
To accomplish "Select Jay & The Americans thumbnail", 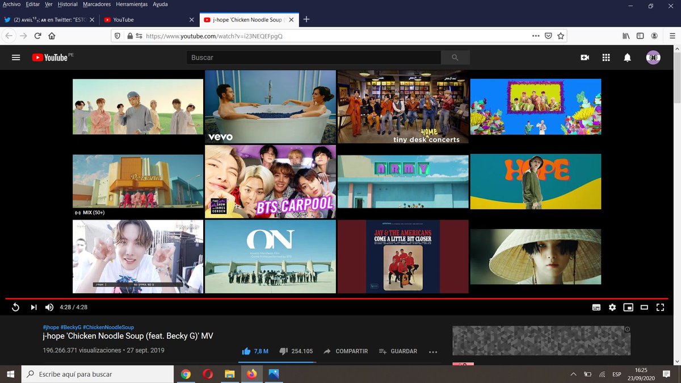I will click(x=403, y=256).
